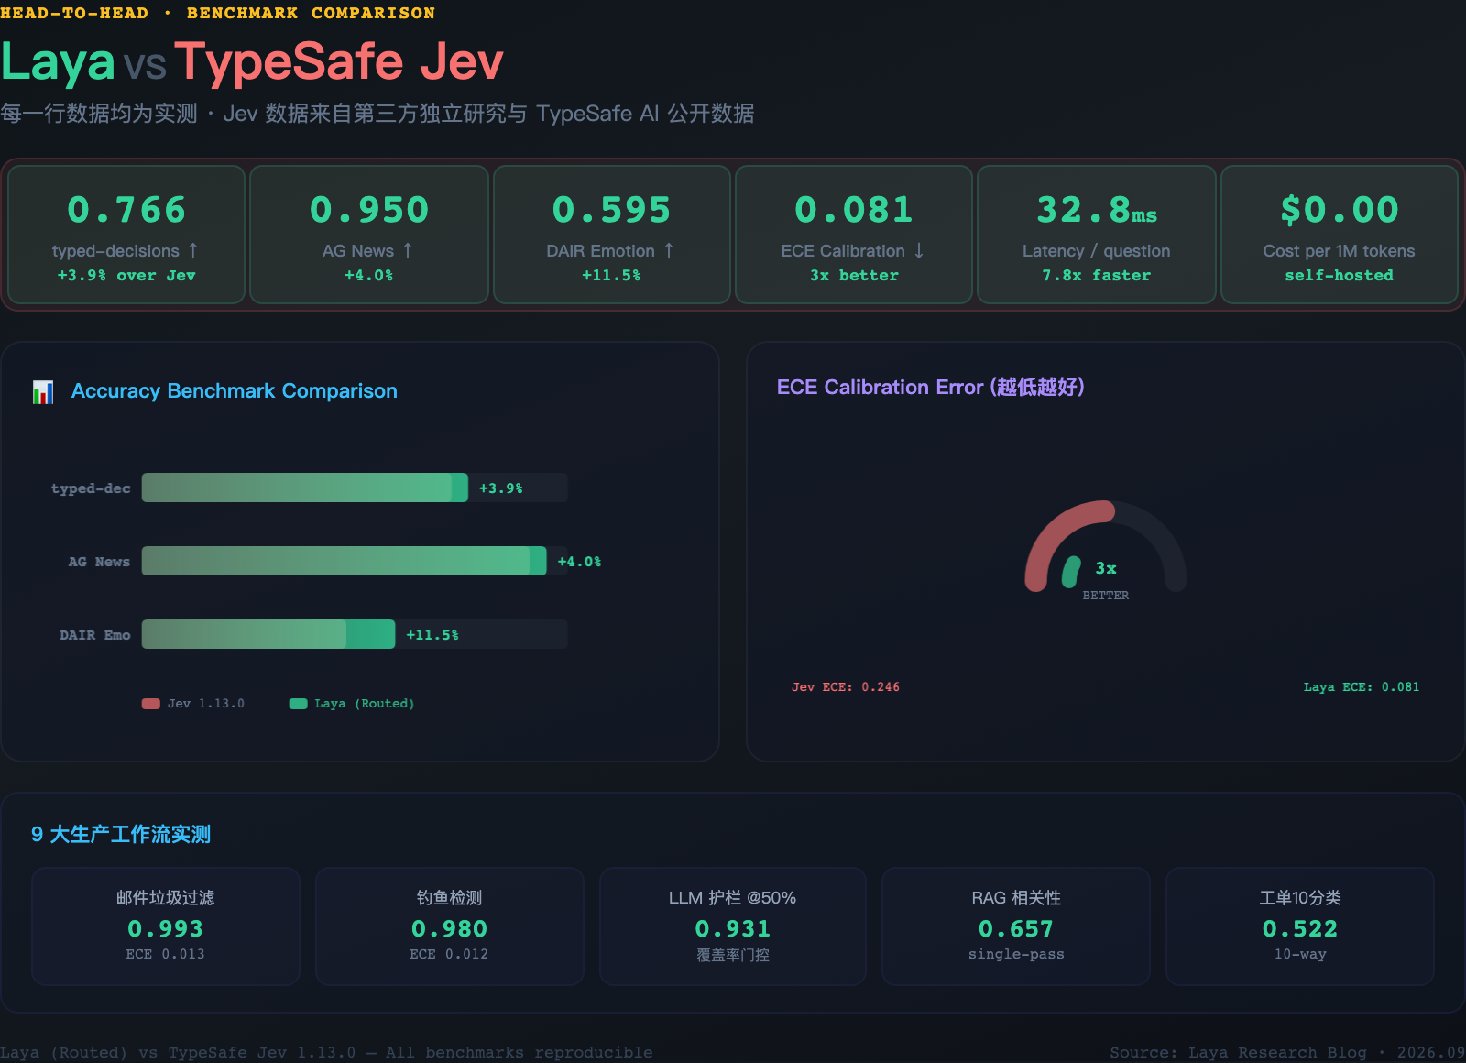Click the single-pass label

(1016, 954)
